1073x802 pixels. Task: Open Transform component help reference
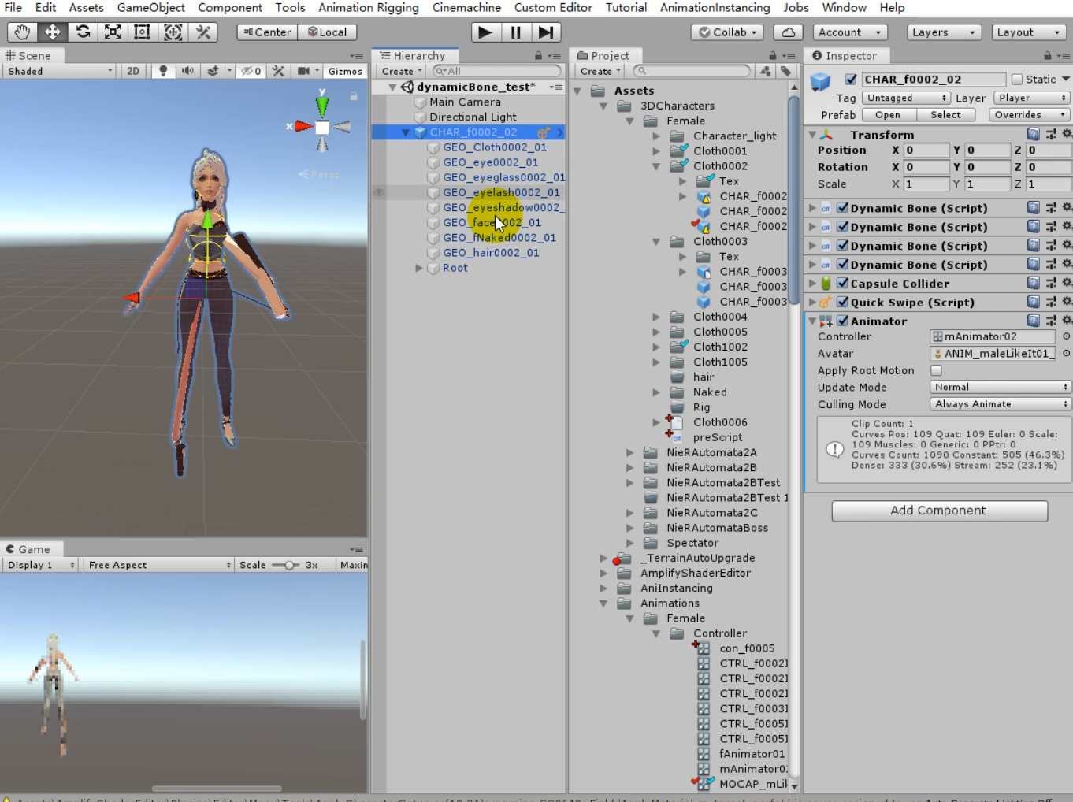click(1034, 134)
